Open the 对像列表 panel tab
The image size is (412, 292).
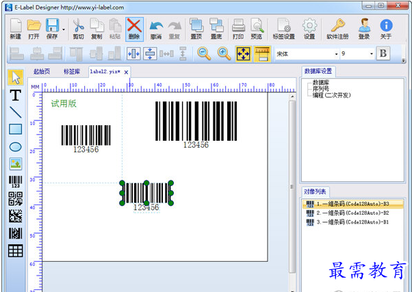(x=315, y=191)
